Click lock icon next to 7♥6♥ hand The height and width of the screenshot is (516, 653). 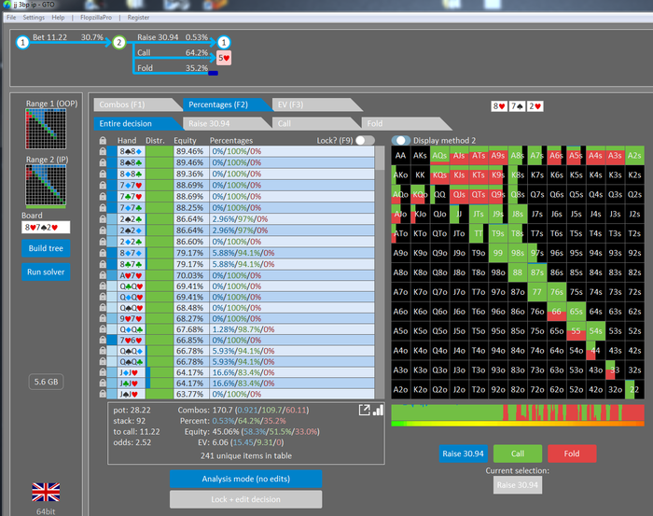(x=103, y=341)
